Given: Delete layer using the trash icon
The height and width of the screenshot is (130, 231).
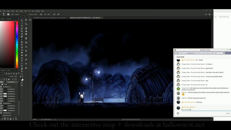Looking at the screenshot, I should [16, 119].
